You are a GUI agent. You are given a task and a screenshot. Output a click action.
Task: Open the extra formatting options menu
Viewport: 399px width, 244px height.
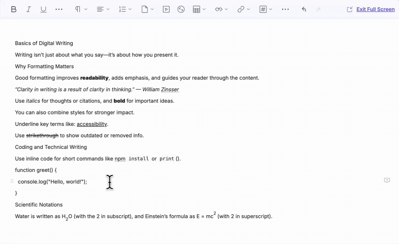[x=59, y=9]
